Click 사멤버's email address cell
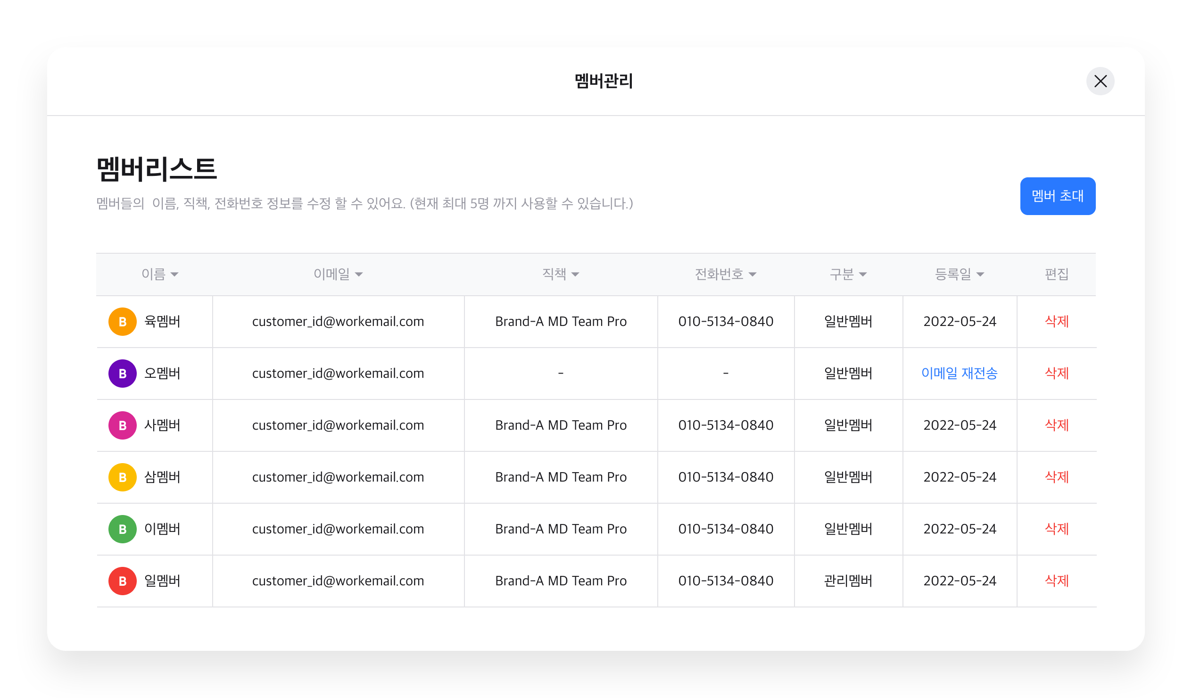 [338, 425]
